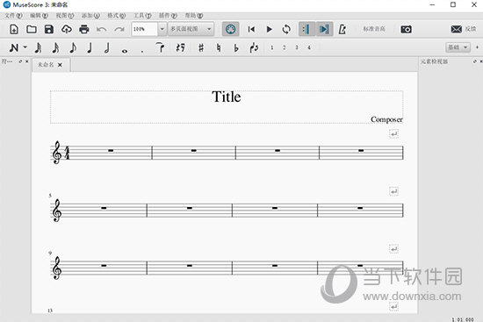Image resolution: width=483 pixels, height=322 pixels.
Task: Add new workspace plus button
Action: coord(477,47)
